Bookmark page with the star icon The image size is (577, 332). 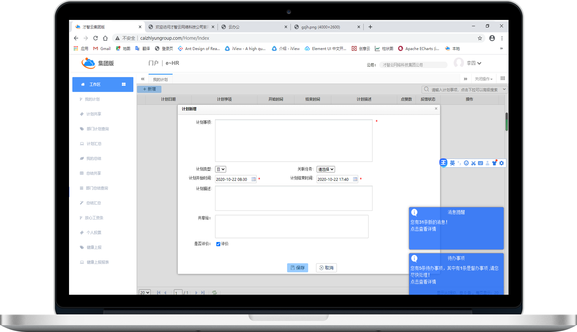point(480,38)
